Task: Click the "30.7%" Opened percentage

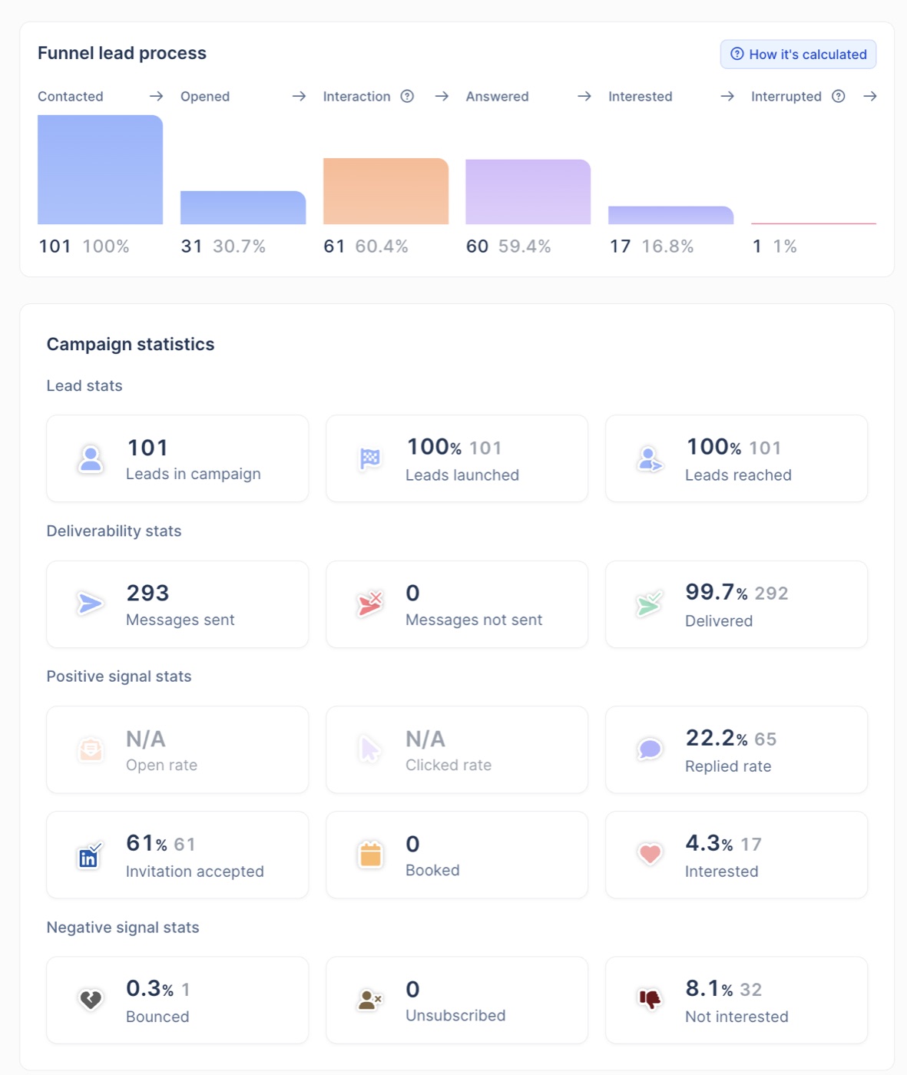Action: tap(239, 246)
